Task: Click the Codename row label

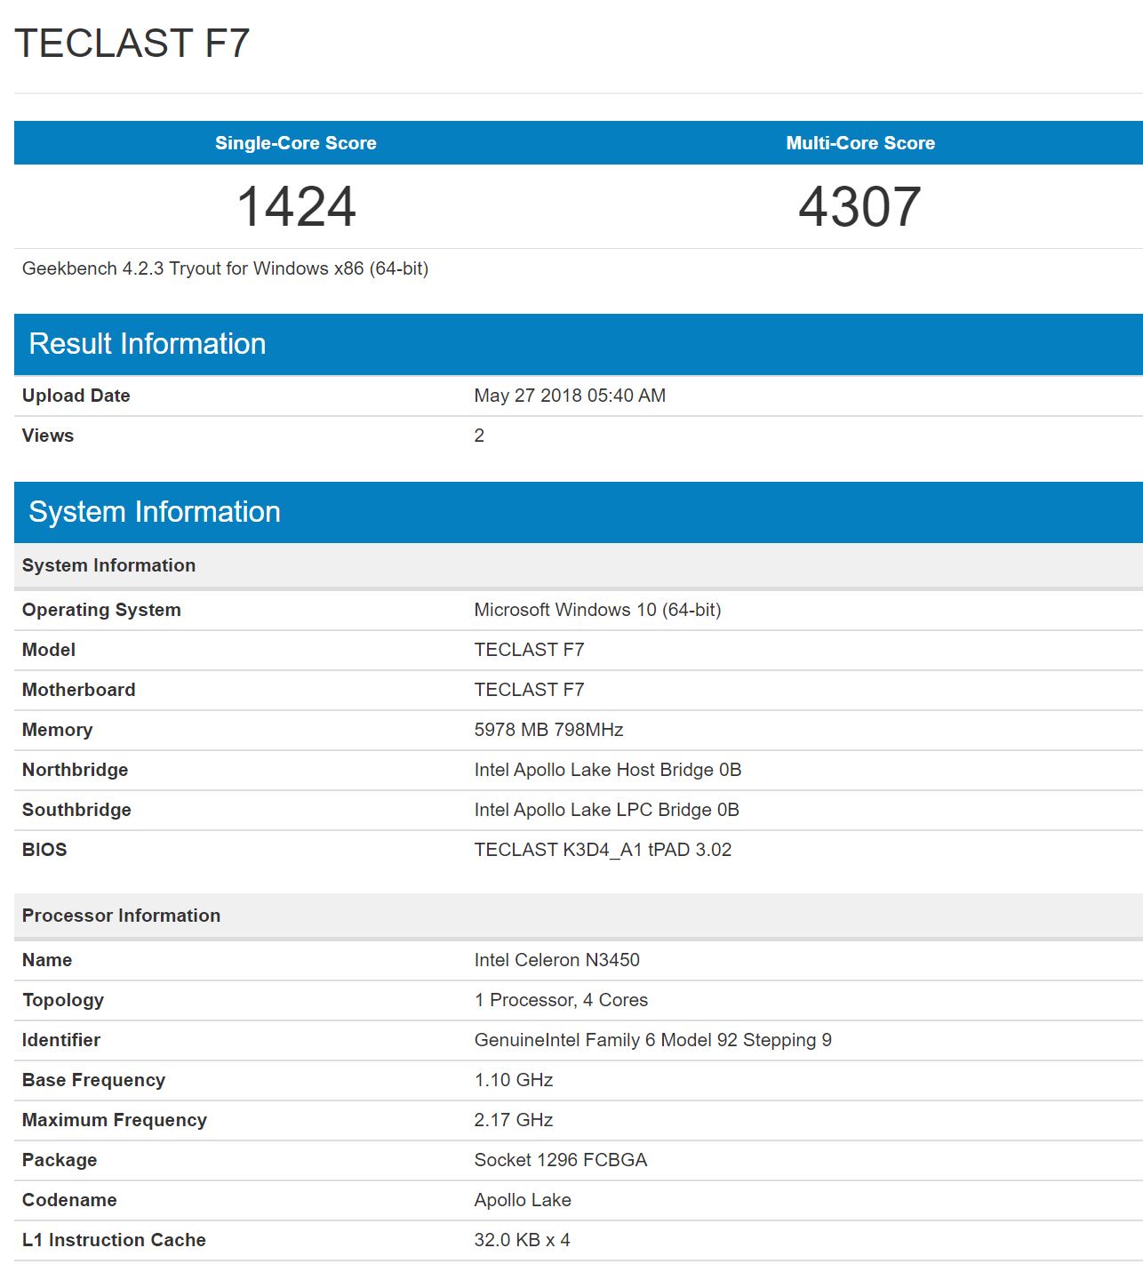Action: (x=69, y=1200)
